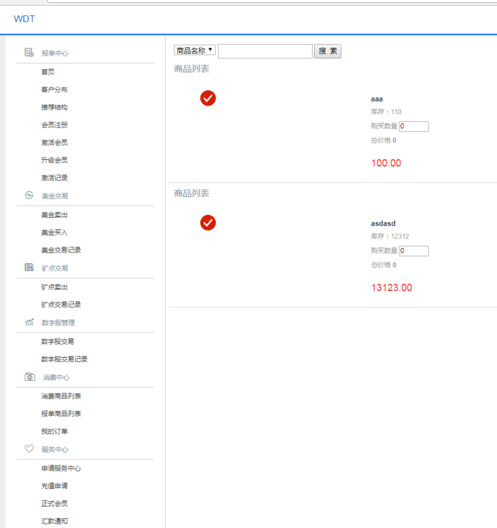The height and width of the screenshot is (528, 497).
Task: Open the 汇款通知 menu item
Action: pos(54,521)
